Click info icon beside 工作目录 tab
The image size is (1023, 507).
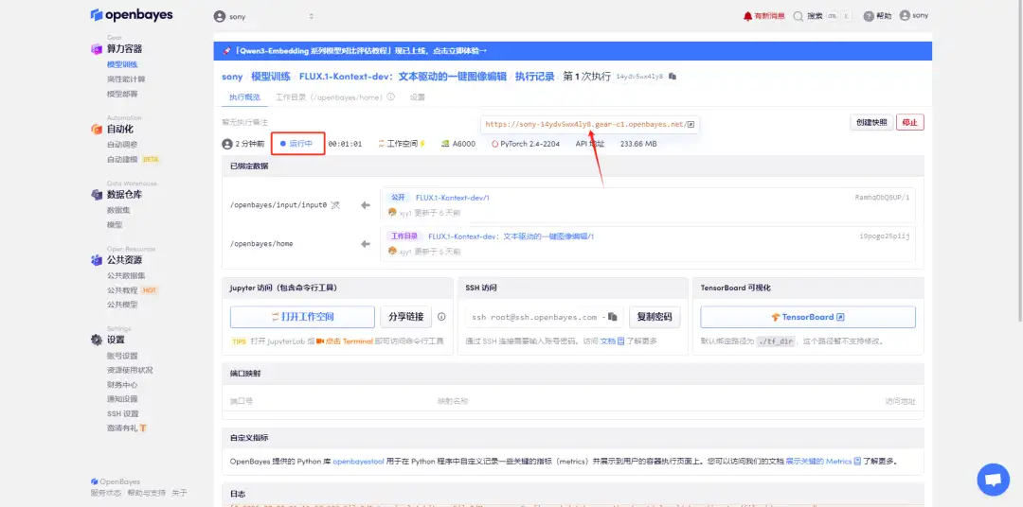[x=391, y=97]
